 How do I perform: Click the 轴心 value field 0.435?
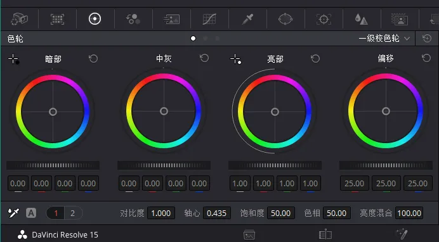pyautogui.click(x=217, y=213)
